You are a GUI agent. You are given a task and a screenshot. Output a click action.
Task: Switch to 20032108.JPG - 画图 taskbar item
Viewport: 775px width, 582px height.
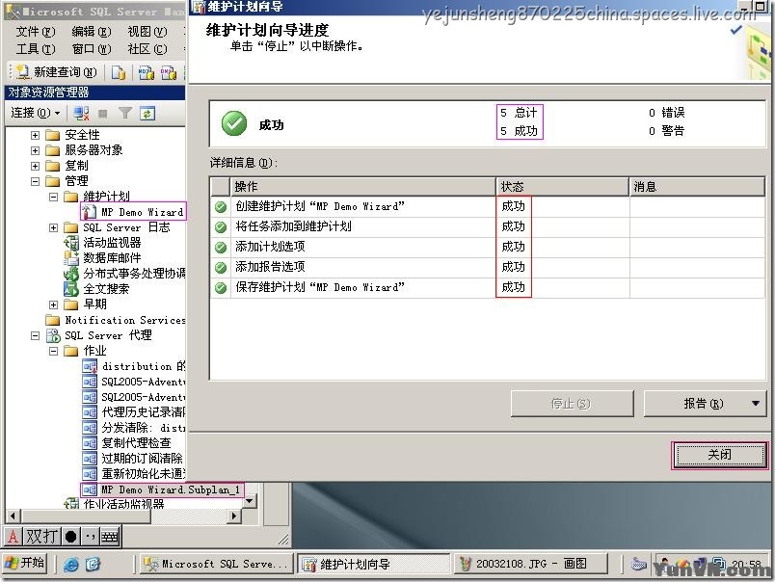530,564
